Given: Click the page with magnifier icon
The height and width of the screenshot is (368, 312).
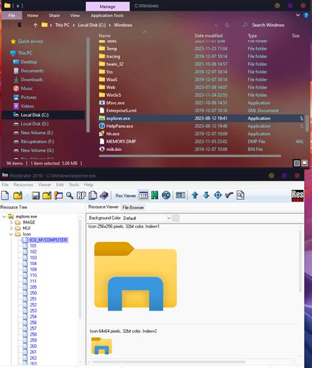Looking at the screenshot, I should (240, 195).
